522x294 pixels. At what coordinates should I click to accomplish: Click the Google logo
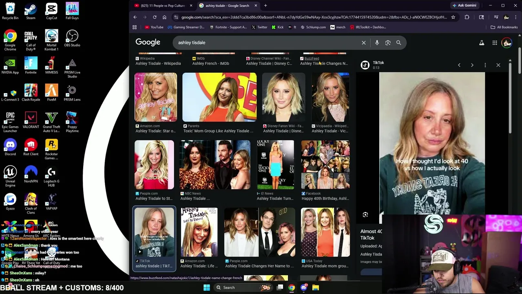tap(148, 42)
